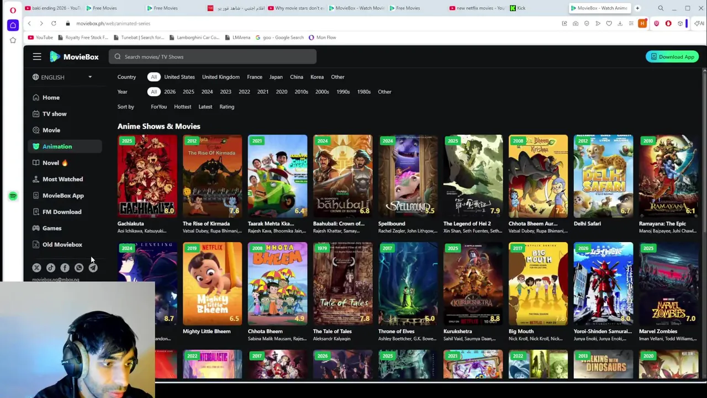
Task: Click the camera snapshot icon in address bar
Action: [x=576, y=23]
